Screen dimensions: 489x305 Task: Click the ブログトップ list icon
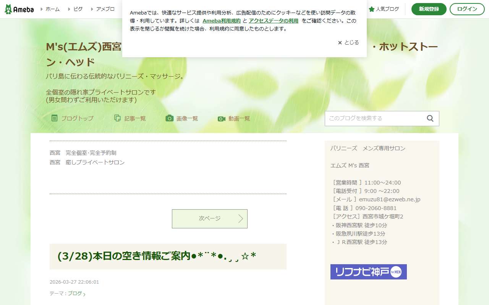54,118
